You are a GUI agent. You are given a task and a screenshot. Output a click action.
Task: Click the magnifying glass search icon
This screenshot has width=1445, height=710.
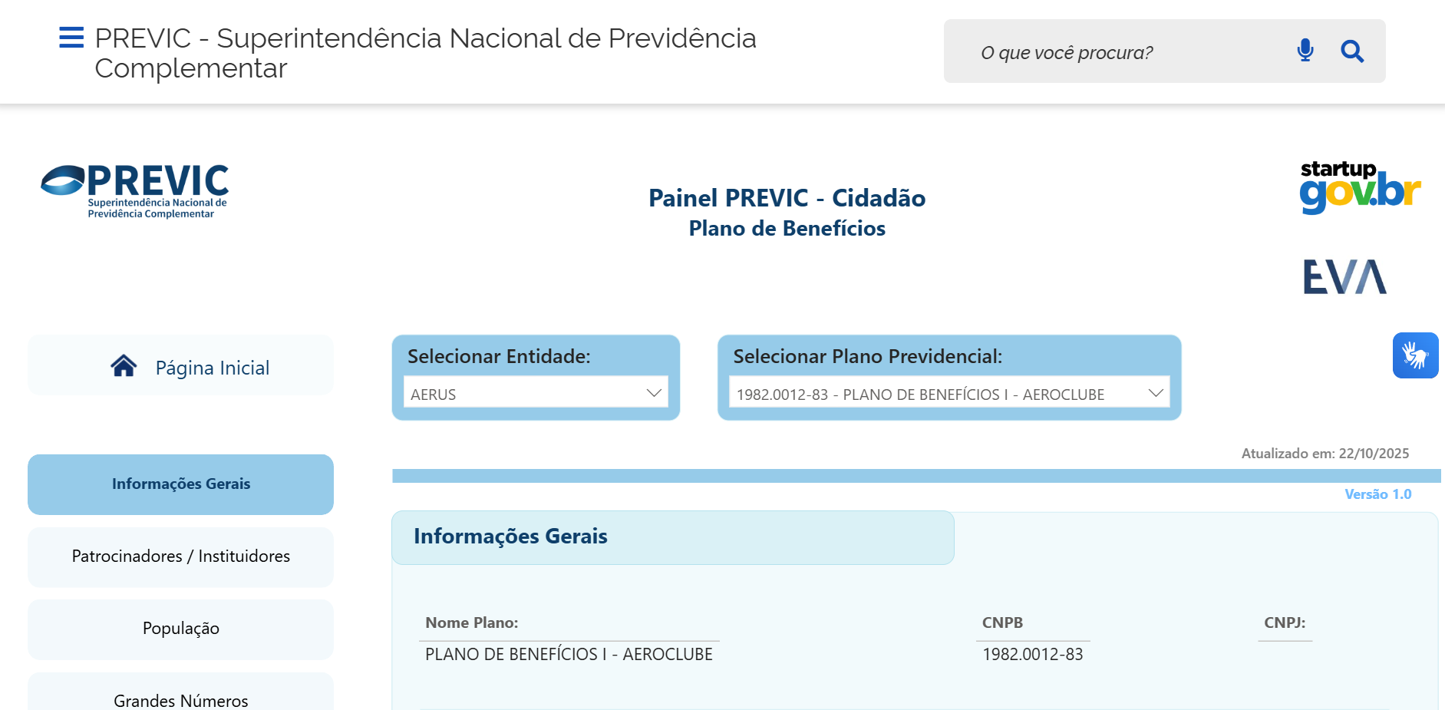pyautogui.click(x=1352, y=51)
